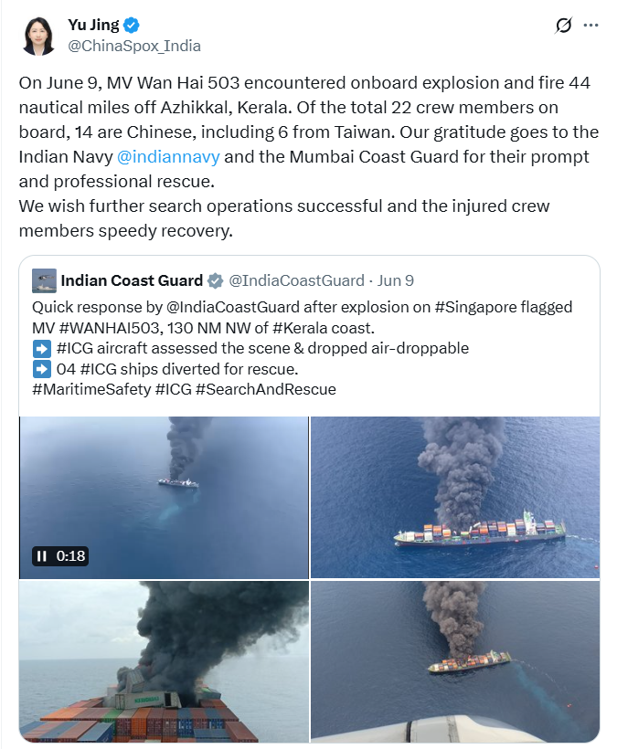Pause the video with the pause icon

[42, 556]
